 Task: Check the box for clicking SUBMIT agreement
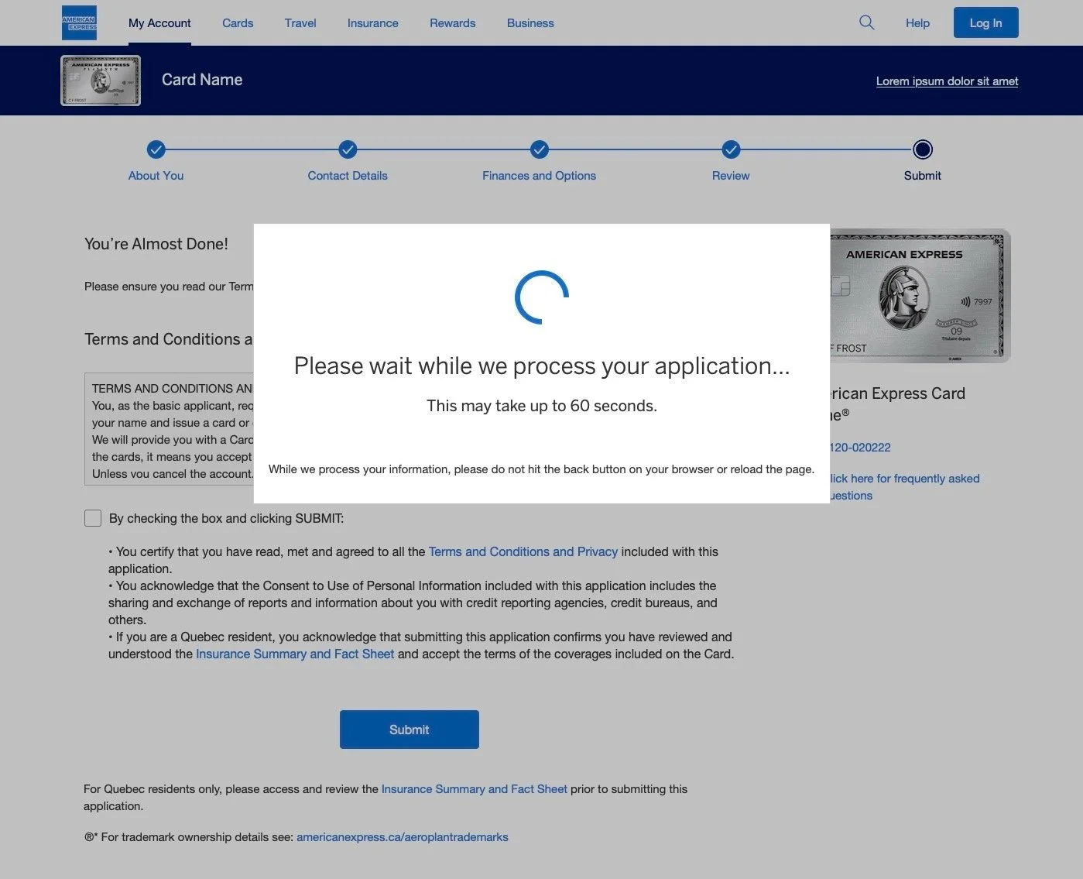[93, 518]
